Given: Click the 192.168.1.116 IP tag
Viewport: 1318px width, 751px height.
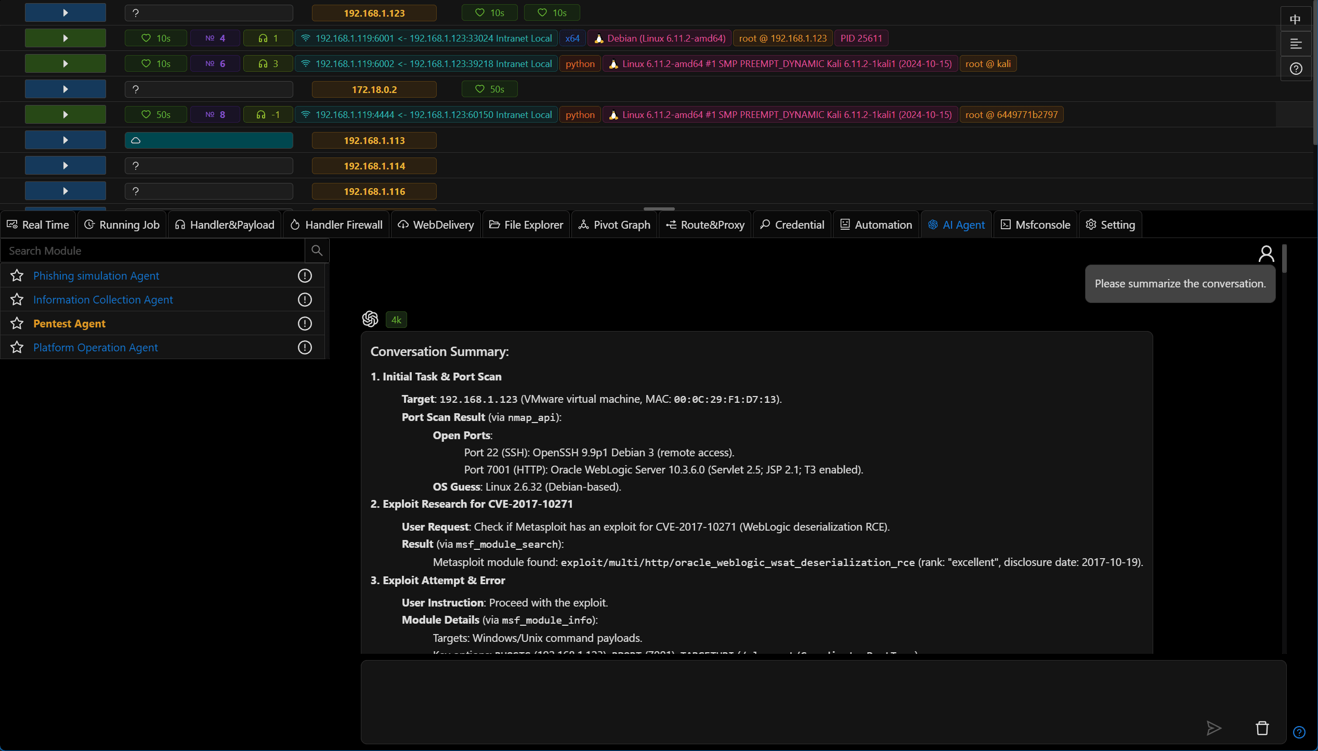Looking at the screenshot, I should [x=374, y=191].
